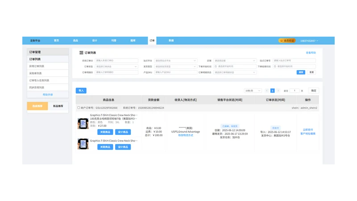Click 设计商品 for the second product
Screen dimensions: 357x201
(x=123, y=147)
